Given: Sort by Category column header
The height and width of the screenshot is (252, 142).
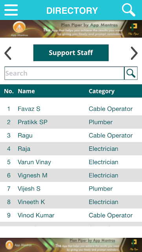Looking at the screenshot, I should pos(101,91).
